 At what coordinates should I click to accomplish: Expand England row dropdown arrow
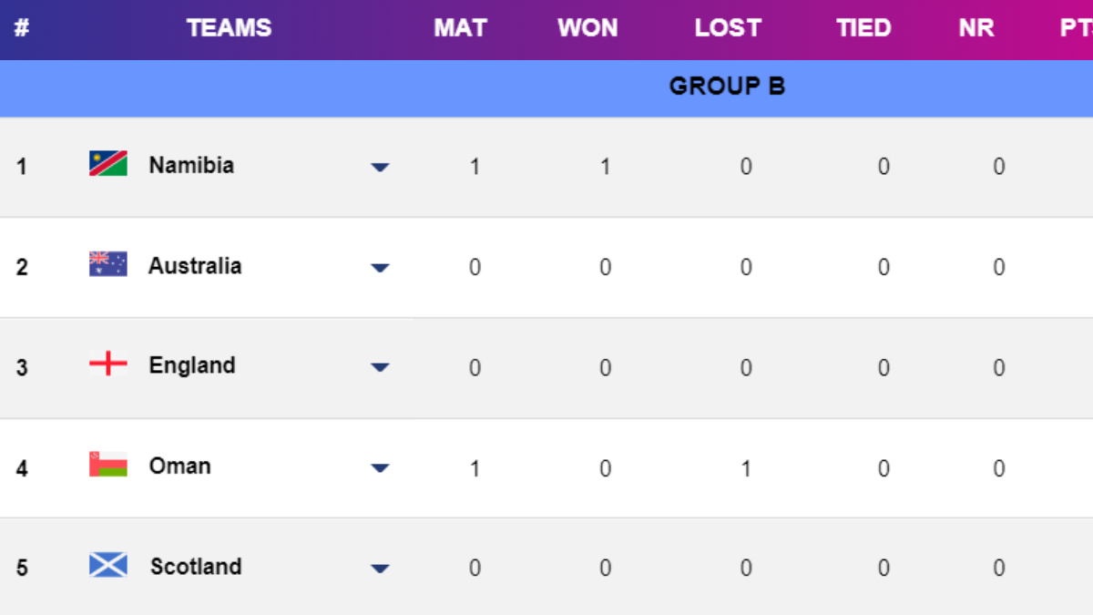(x=380, y=367)
